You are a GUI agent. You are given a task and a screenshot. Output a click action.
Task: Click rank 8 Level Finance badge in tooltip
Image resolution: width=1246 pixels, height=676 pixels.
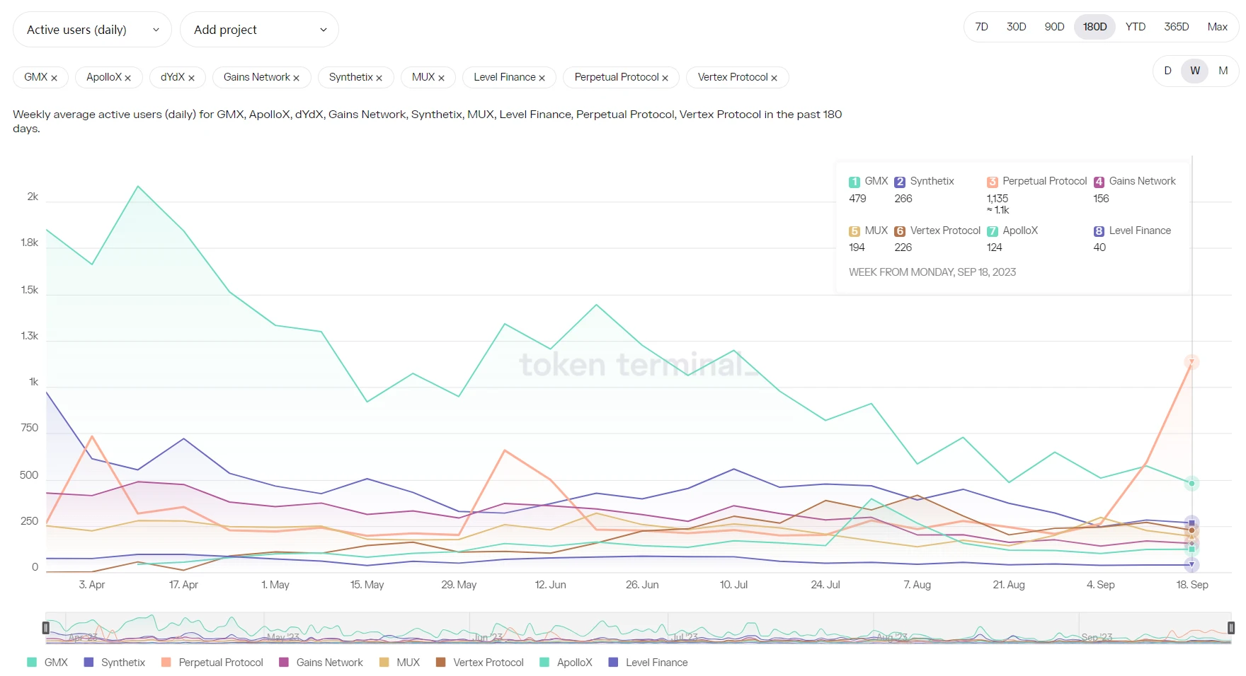tap(1099, 231)
